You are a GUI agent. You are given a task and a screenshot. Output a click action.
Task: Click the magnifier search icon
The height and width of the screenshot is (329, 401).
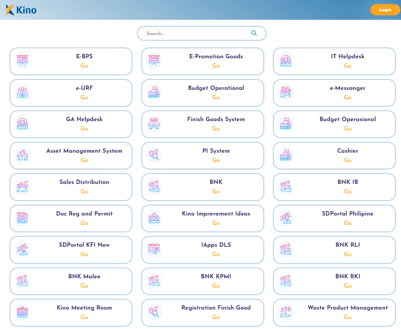tap(254, 33)
